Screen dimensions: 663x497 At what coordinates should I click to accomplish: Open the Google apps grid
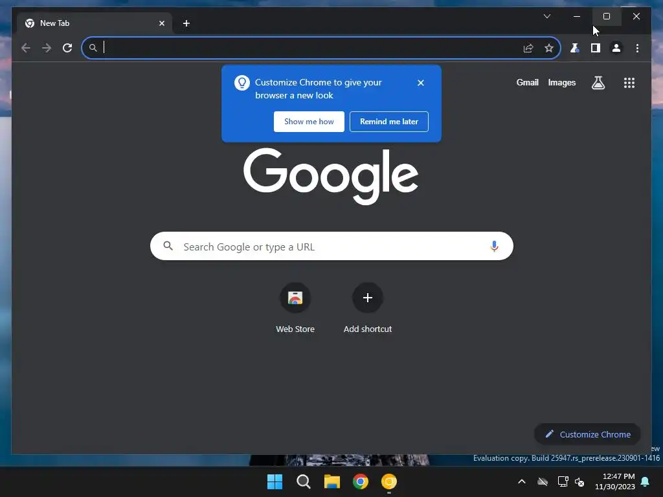(x=629, y=83)
